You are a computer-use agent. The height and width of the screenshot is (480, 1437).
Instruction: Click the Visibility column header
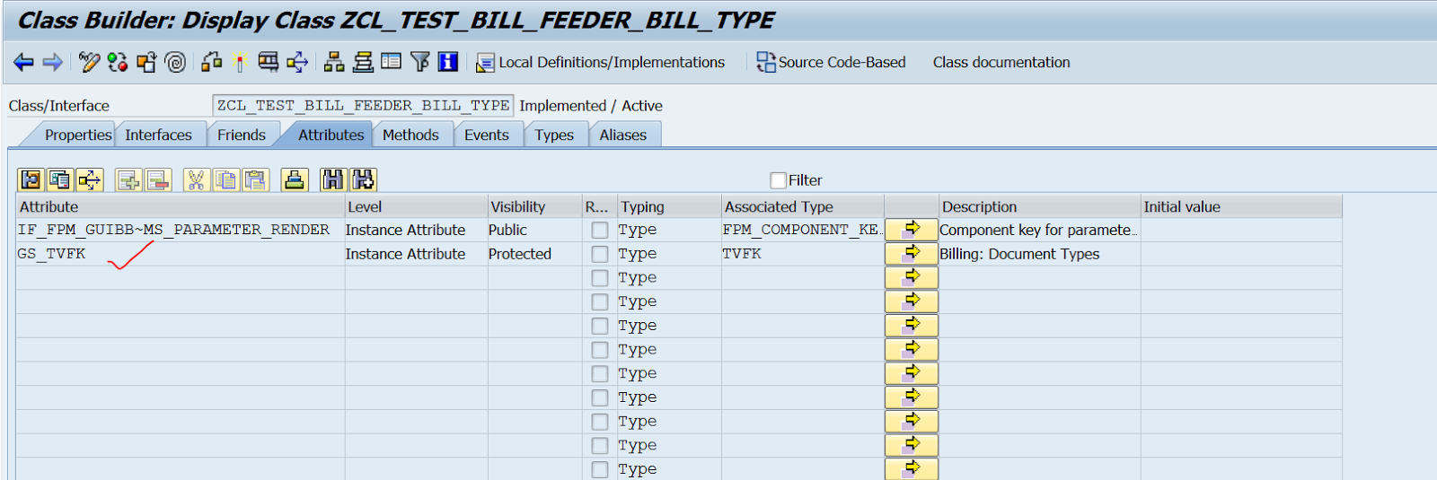[535, 206]
